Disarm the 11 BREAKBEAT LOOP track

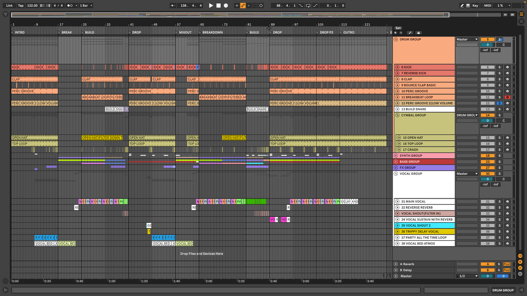pos(507,97)
